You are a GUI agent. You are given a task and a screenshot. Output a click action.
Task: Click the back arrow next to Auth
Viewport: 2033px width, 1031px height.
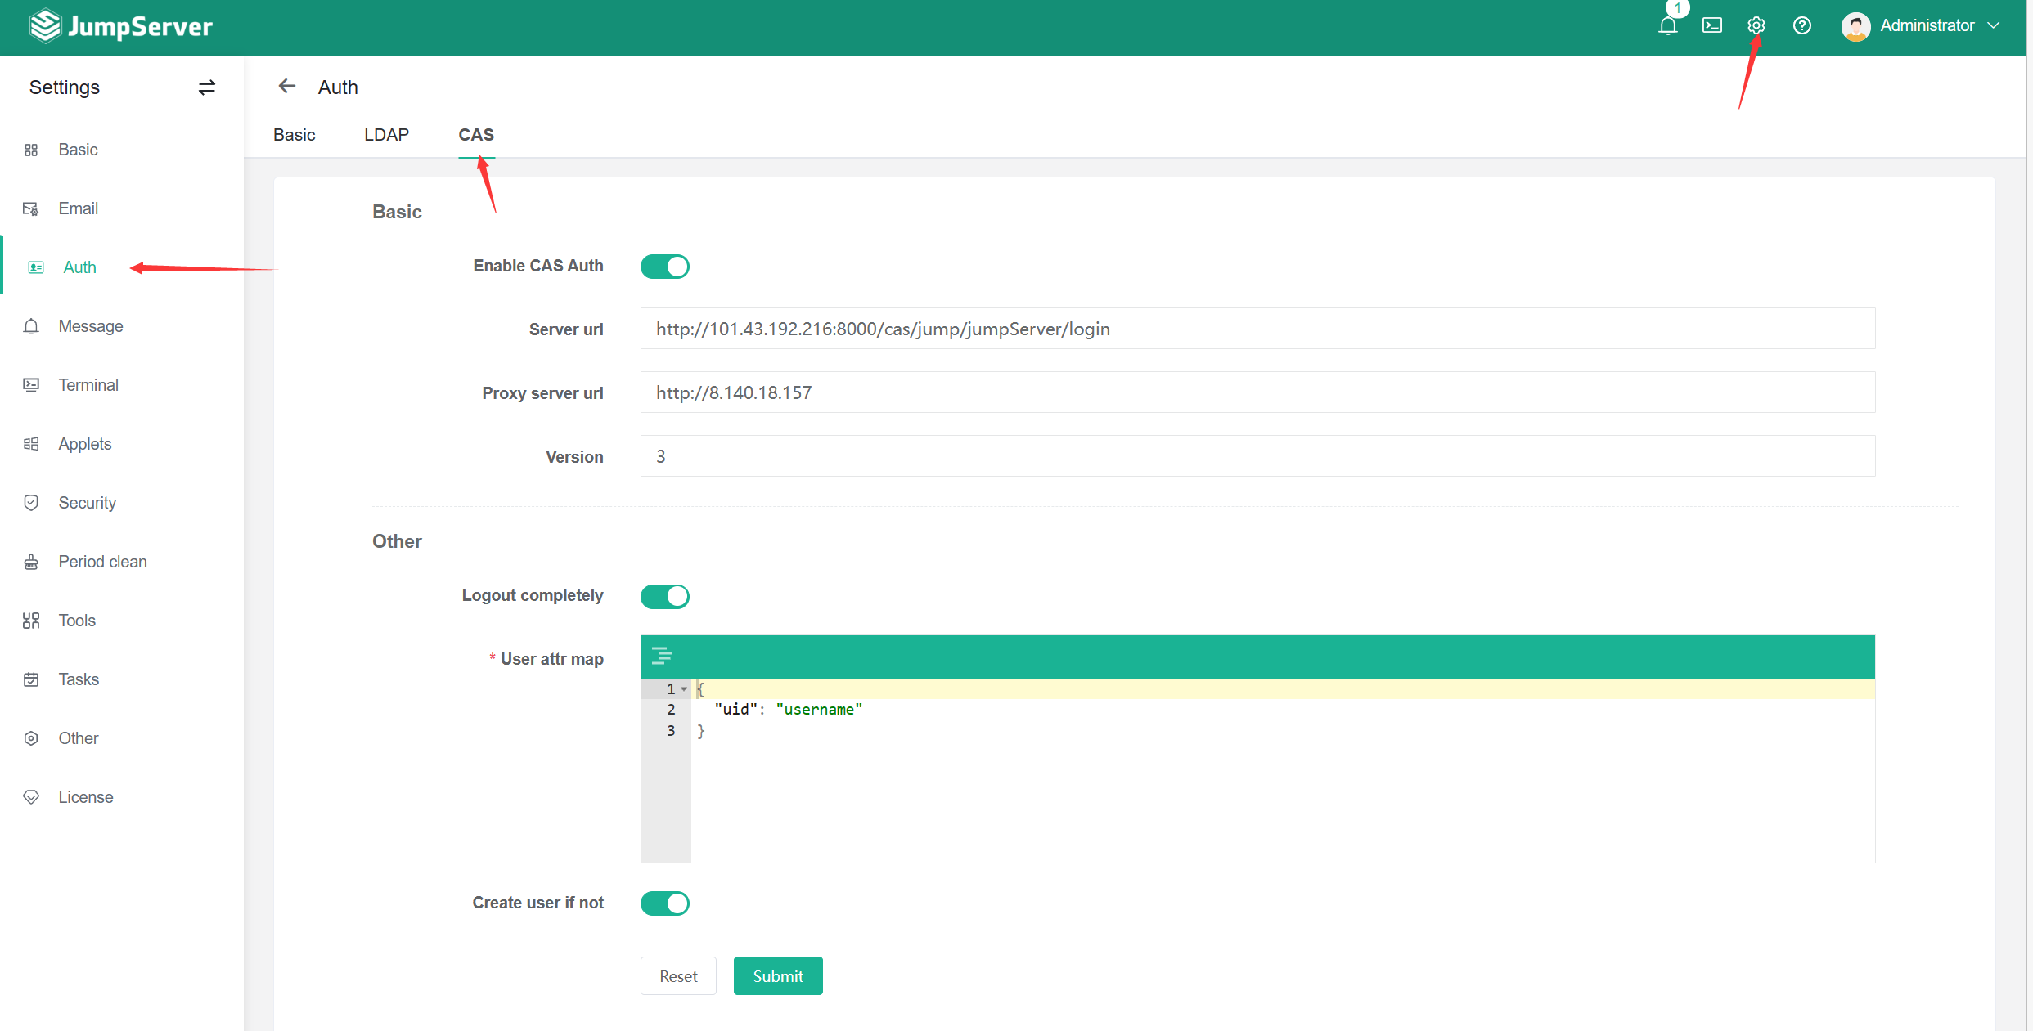tap(286, 87)
